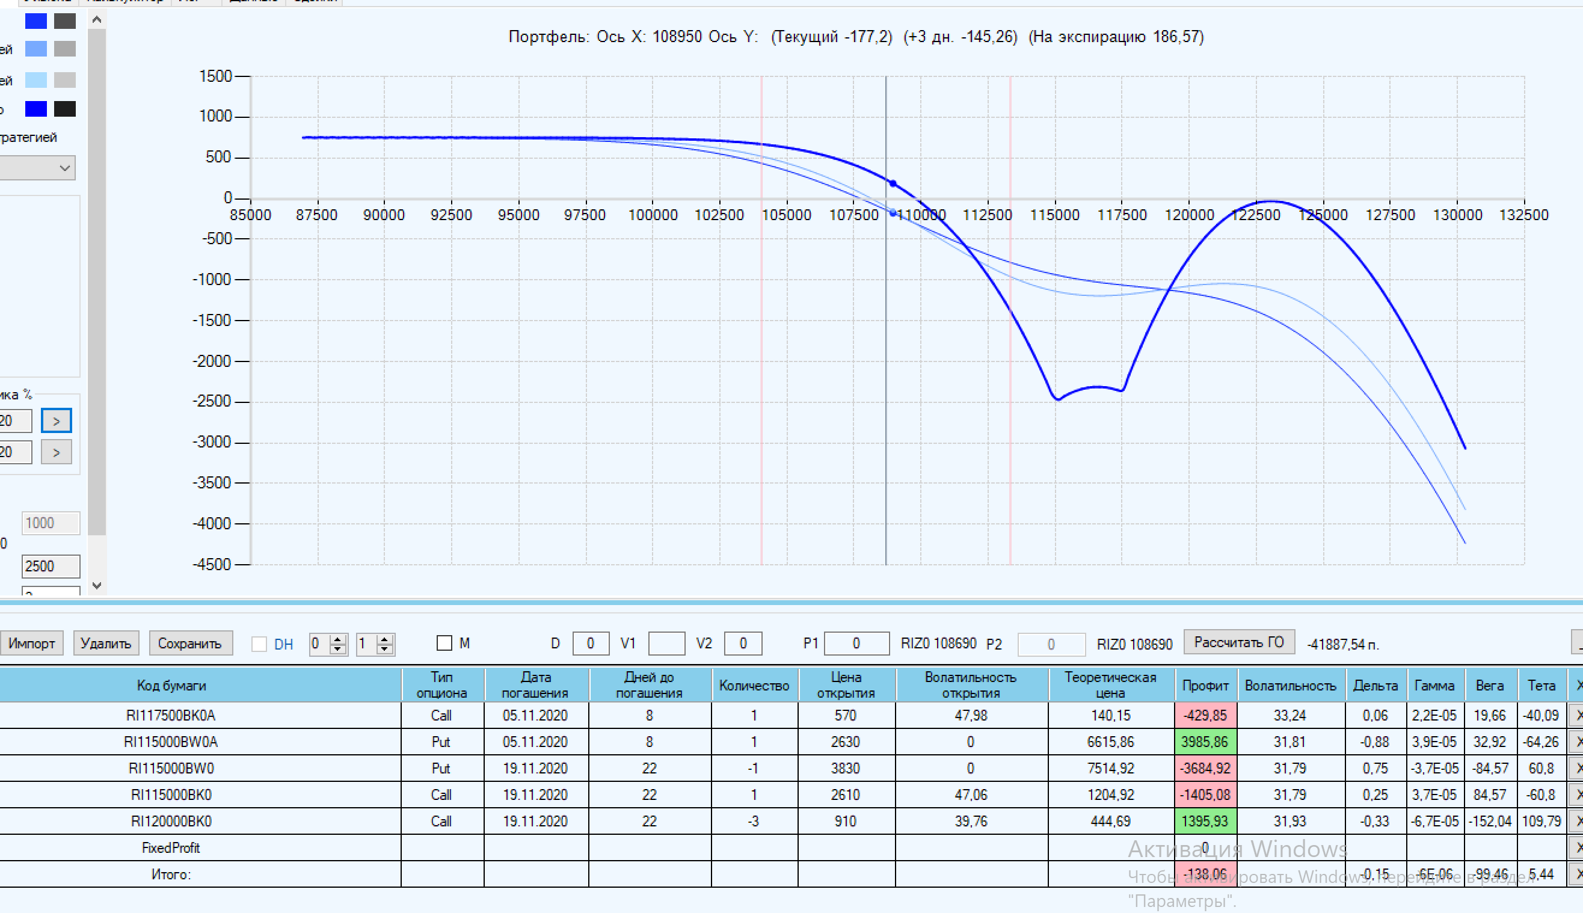This screenshot has width=1583, height=913.
Task: Remove the RI120000BK0 row with X
Action: click(1576, 821)
